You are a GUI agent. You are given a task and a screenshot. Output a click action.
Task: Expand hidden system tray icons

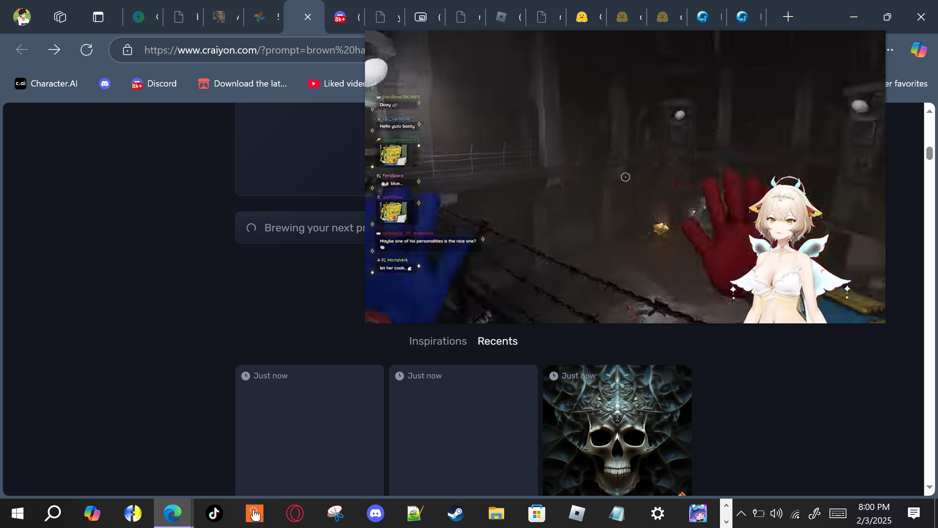(x=741, y=513)
